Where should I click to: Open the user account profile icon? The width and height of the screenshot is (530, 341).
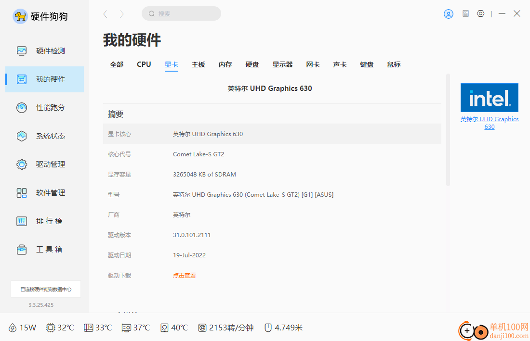coord(449,14)
